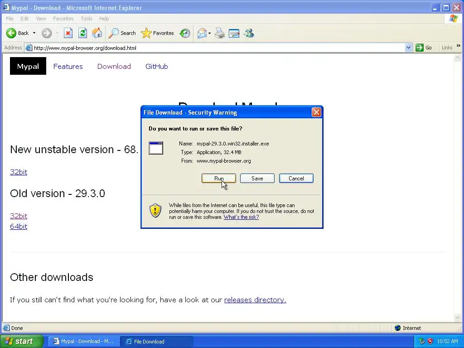Open the Features link in page navigation
This screenshot has height=348, width=464.
pos(68,67)
